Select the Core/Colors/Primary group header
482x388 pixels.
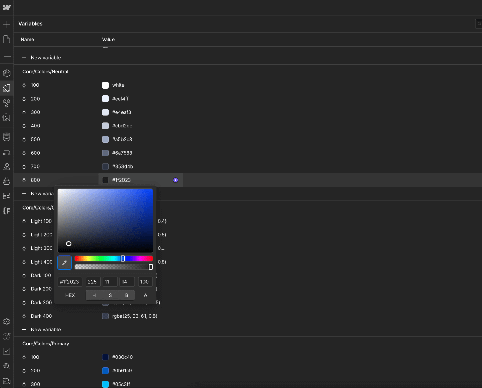(46, 344)
